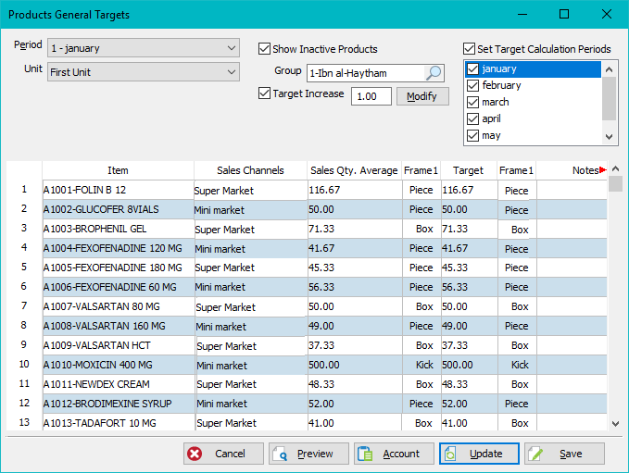This screenshot has width=629, height=473.
Task: Select item A1005-FEXOFENADINE 180 MG
Action: pyautogui.click(x=119, y=268)
